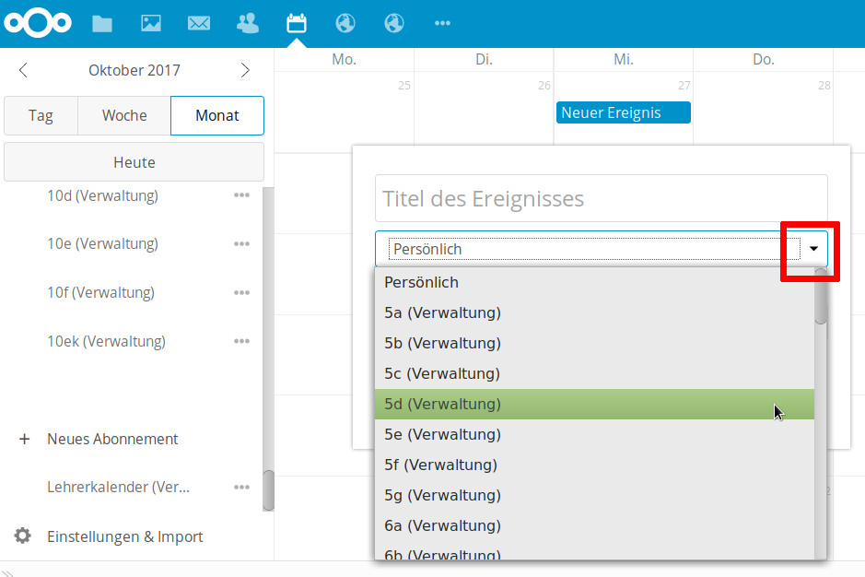The width and height of the screenshot is (865, 577).
Task: Click the calendar dropdown arrow next to Persönlich
Action: 813,249
